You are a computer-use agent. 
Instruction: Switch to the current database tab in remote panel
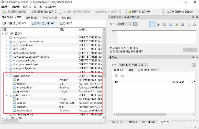tap(148, 70)
